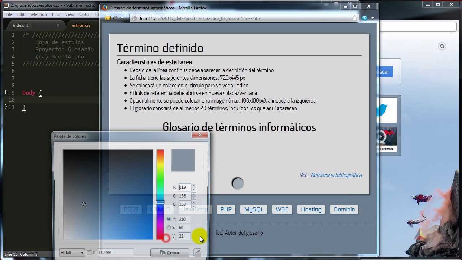Click the yellow ruler icon in Firefox toolbar
Viewport: 462px width, 260px height.
coord(108,18)
